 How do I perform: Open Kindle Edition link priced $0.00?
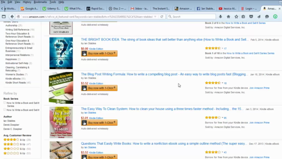96,49
